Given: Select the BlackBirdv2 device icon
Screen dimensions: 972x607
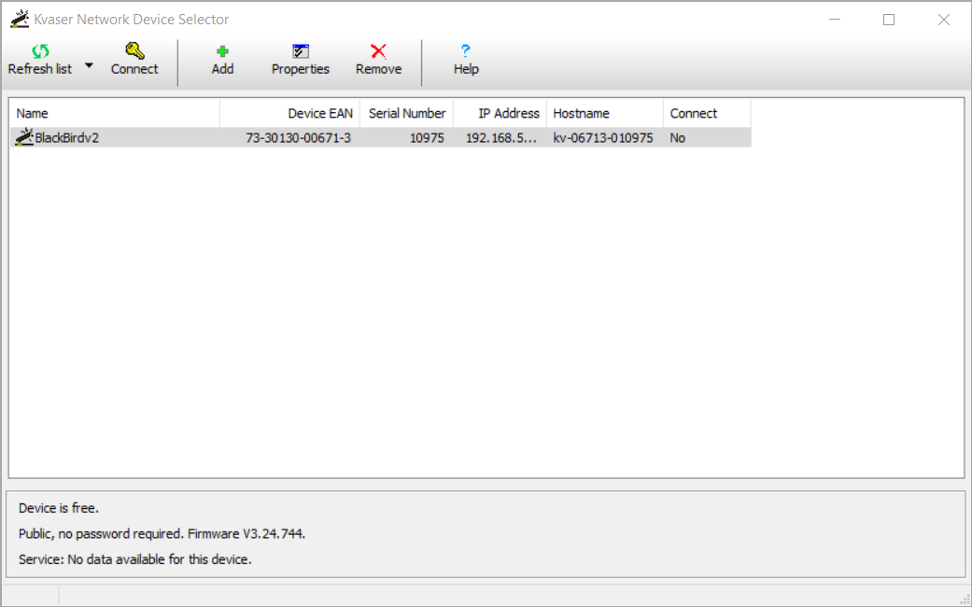Looking at the screenshot, I should coord(24,137).
